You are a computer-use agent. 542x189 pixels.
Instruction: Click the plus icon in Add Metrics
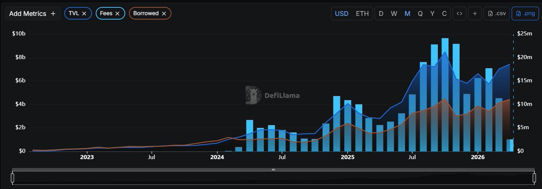coord(53,14)
